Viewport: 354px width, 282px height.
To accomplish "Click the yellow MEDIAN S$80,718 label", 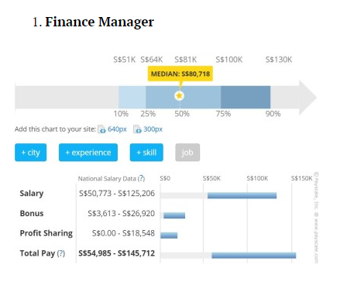I will click(x=180, y=74).
